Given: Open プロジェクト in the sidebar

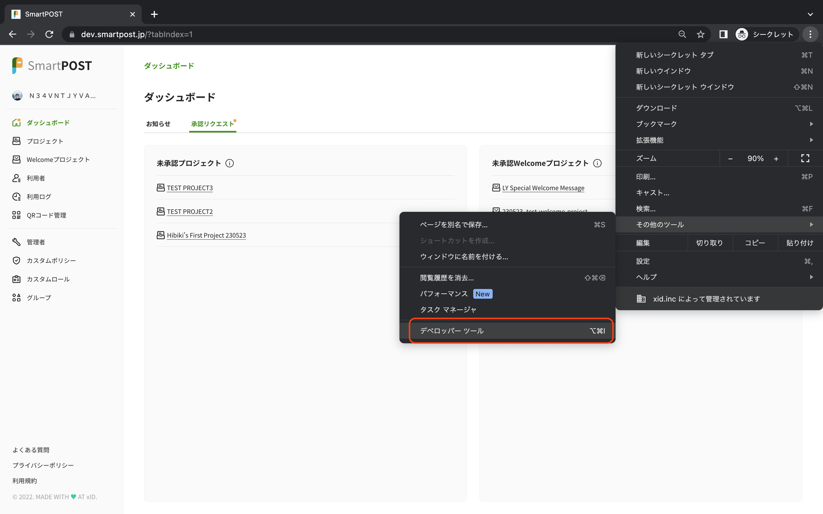Looking at the screenshot, I should (45, 141).
